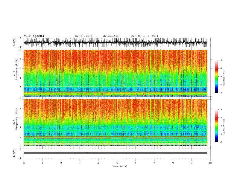Viewport: 237px width, 183px height.
Task: Click the ch.2 PSD color bar
Action: point(216,126)
